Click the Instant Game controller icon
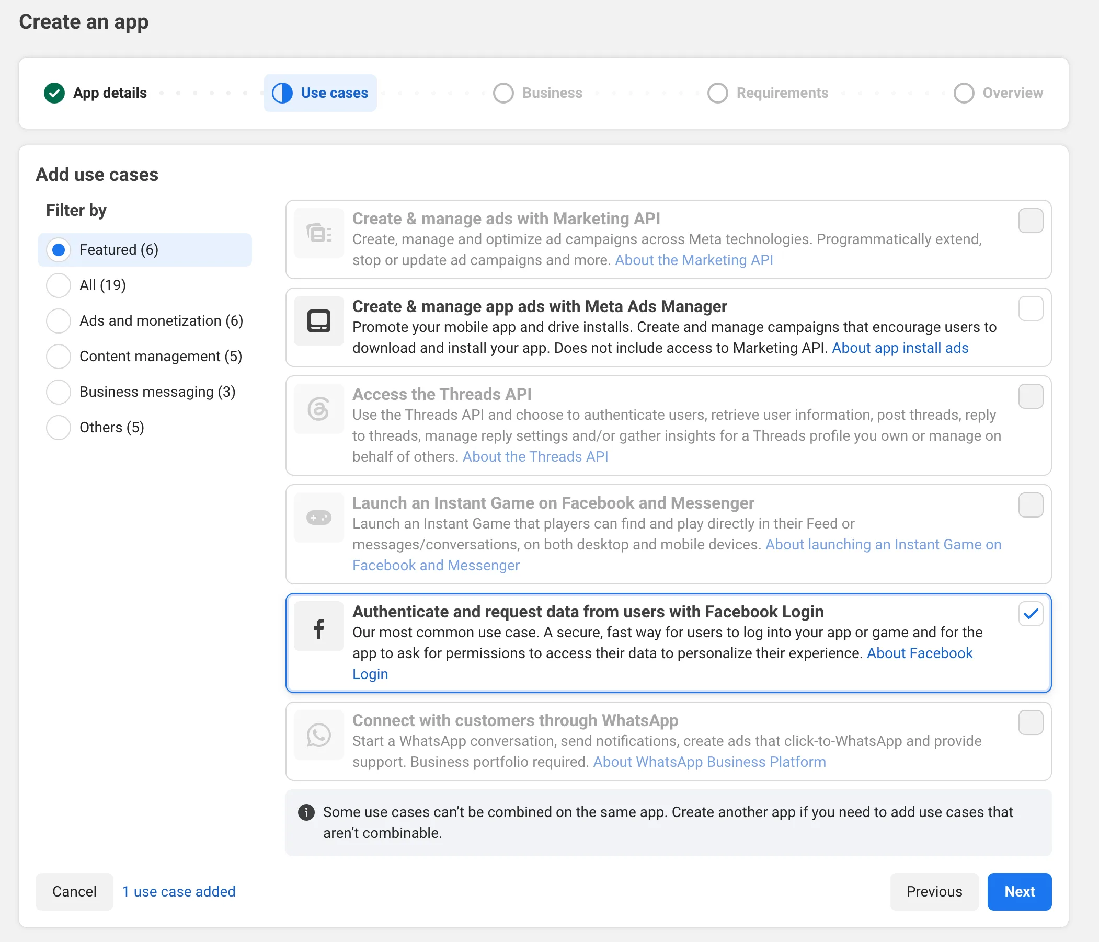This screenshot has height=942, width=1099. pyautogui.click(x=319, y=518)
